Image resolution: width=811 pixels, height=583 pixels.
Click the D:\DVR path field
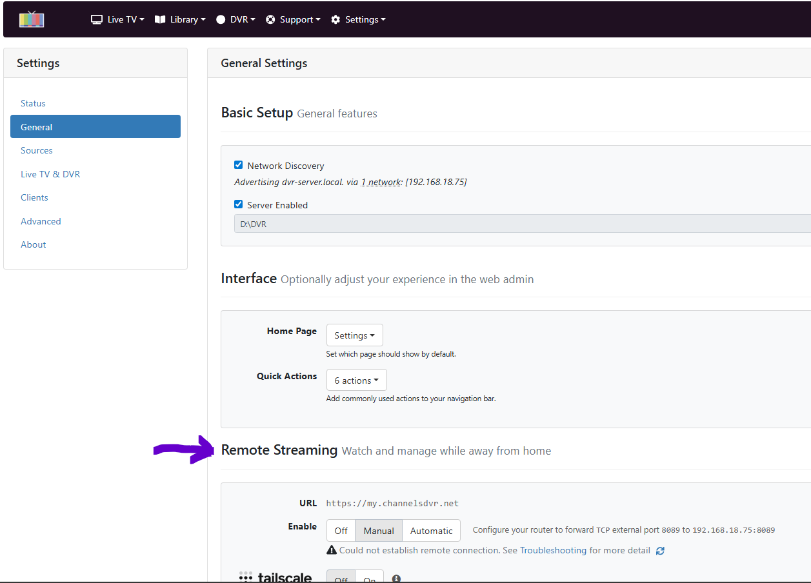[516, 224]
